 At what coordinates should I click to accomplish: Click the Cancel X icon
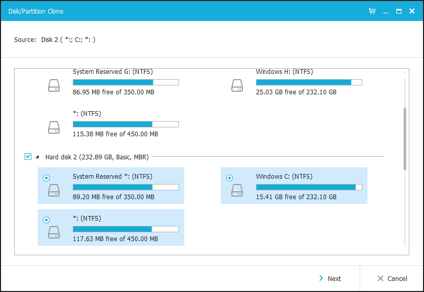coord(380,278)
